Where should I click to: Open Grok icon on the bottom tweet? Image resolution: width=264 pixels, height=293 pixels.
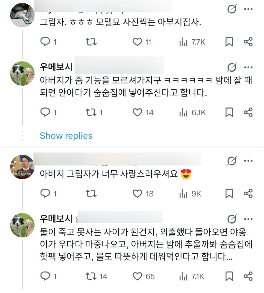pyautogui.click(x=232, y=219)
